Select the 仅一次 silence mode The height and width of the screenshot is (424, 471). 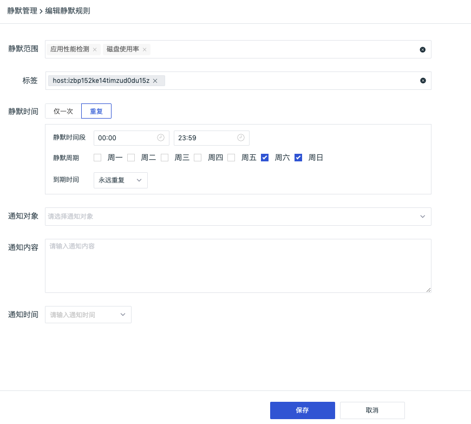coord(63,111)
